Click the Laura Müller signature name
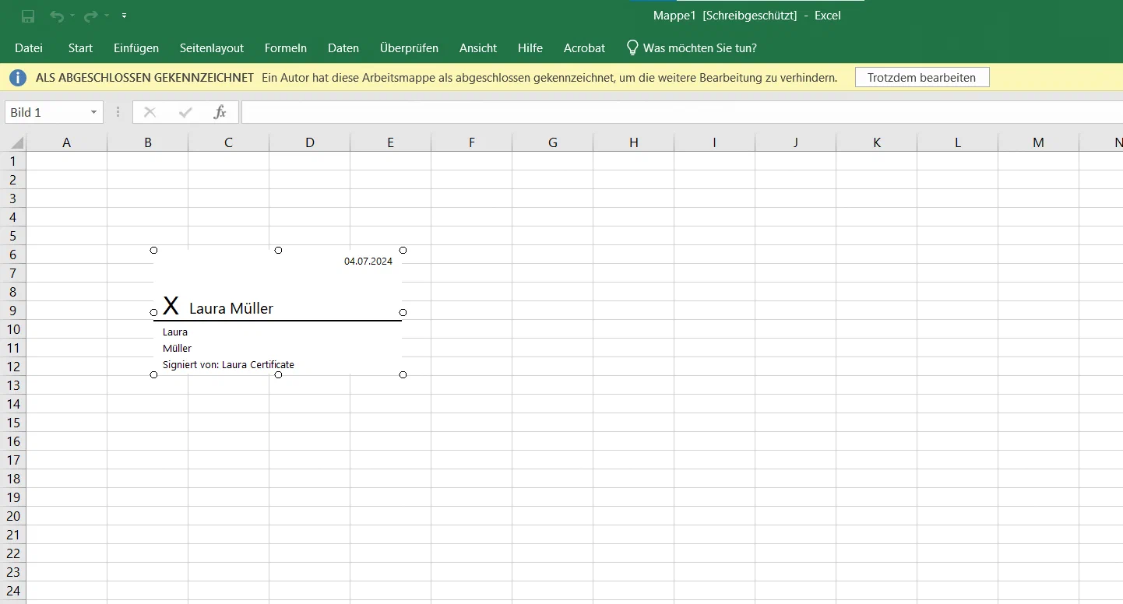The height and width of the screenshot is (604, 1123). point(231,308)
